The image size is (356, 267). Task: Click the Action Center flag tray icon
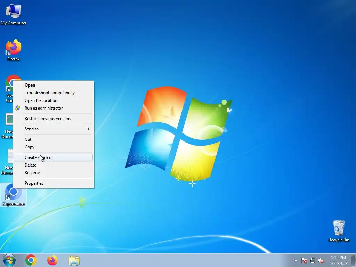pos(304,260)
